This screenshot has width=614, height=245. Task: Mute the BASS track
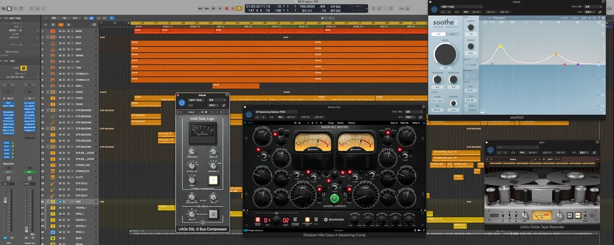[x=60, y=31]
